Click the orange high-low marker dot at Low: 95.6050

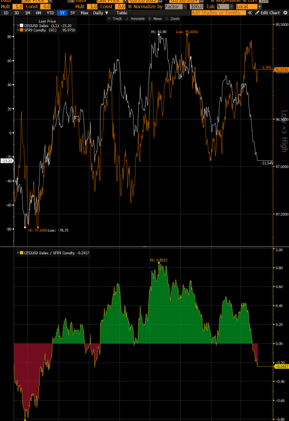click(187, 35)
